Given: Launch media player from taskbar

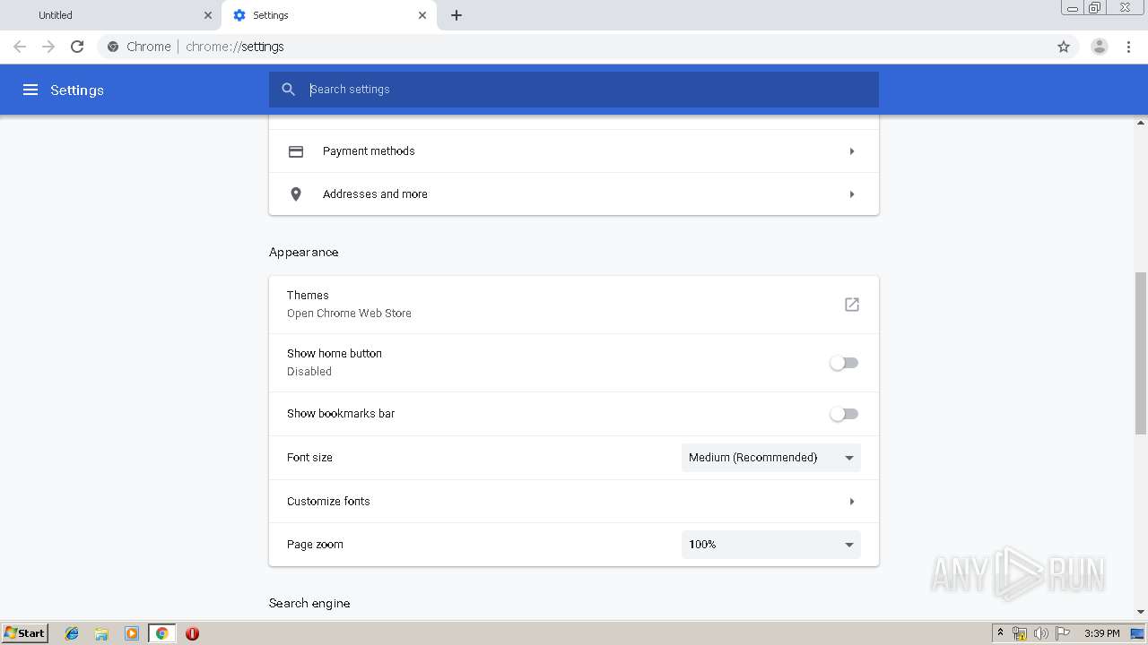Looking at the screenshot, I should 132,633.
